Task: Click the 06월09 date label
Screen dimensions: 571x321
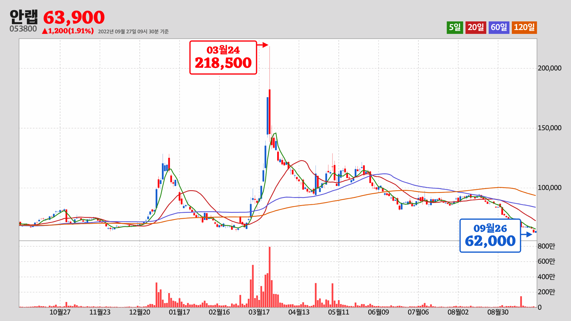Action: pos(379,312)
